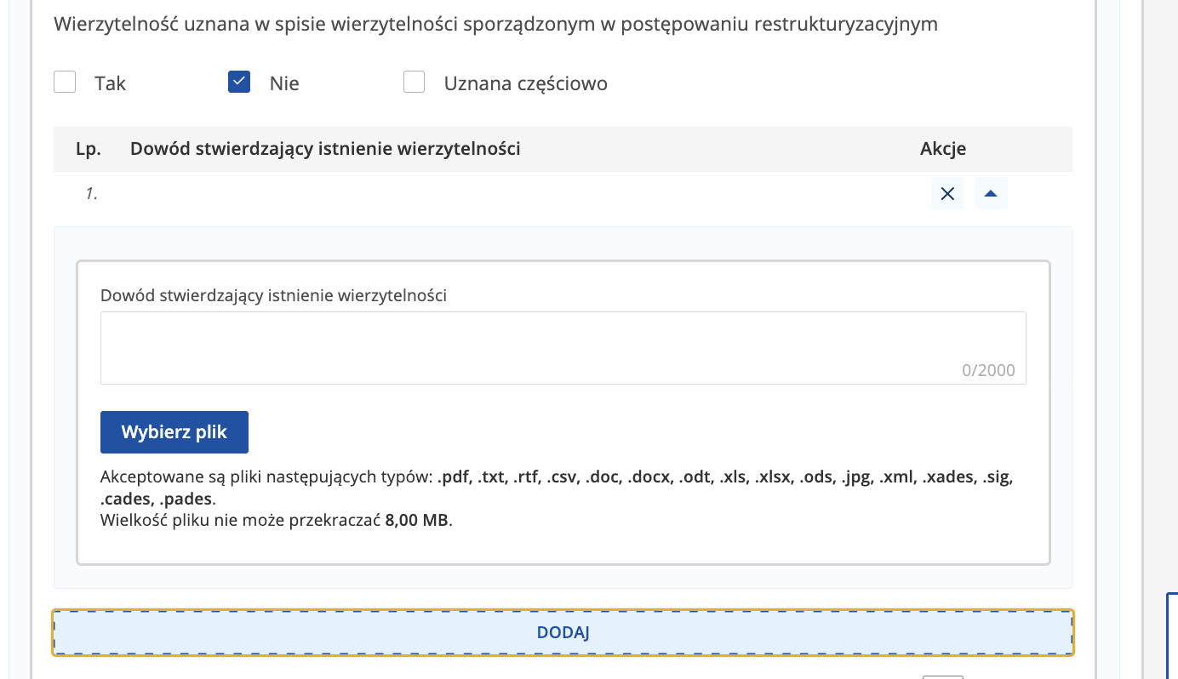1178x679 pixels.
Task: Click the 0/2000 character counter
Action: pyautogui.click(x=988, y=370)
